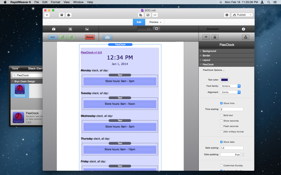The image size is (281, 175).
Task: Adjust Date padding stepper arrows
Action: click(x=243, y=154)
